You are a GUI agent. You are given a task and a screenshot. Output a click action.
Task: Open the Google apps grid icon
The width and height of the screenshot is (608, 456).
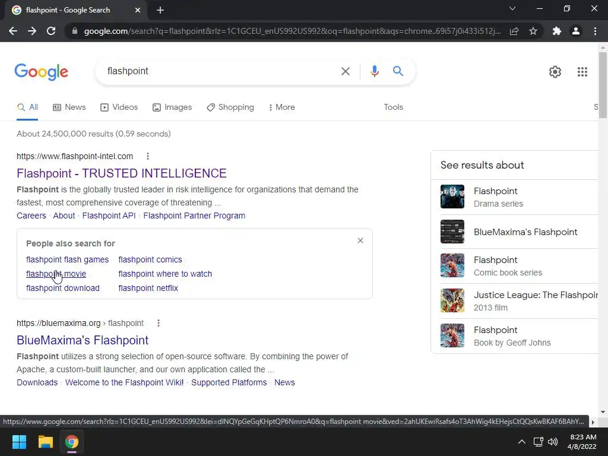click(582, 72)
